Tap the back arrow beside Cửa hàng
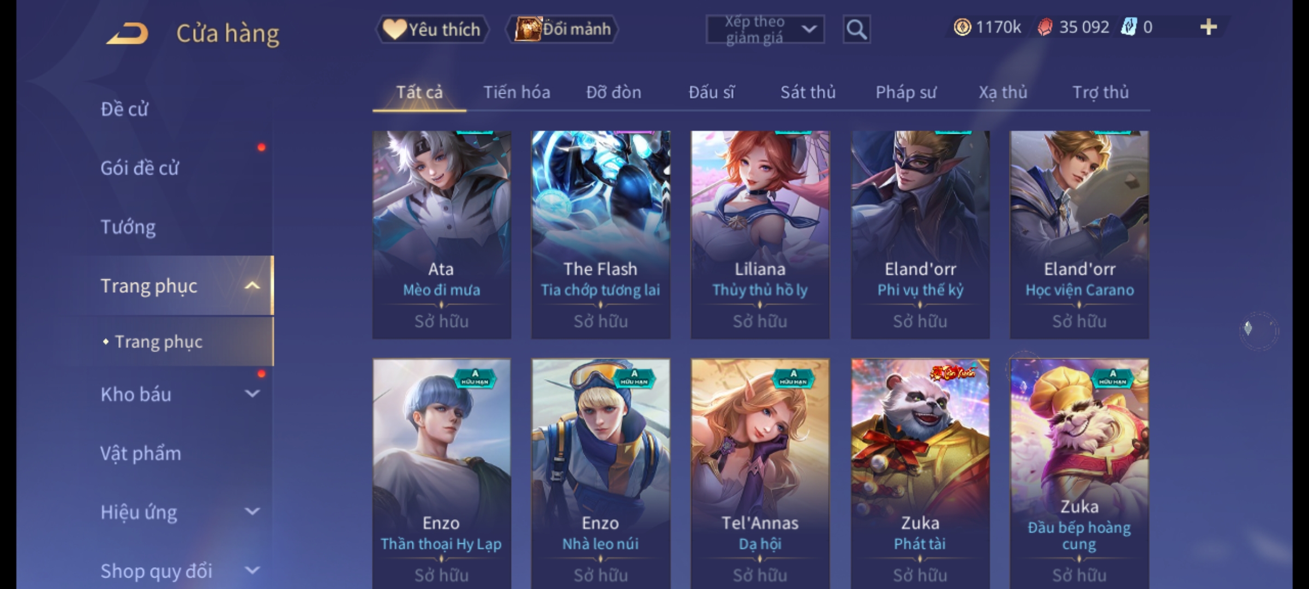The image size is (1309, 589). pyautogui.click(x=128, y=34)
